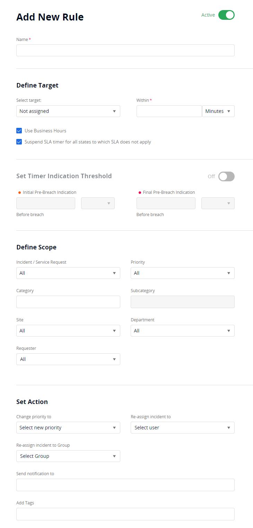Uncheck the Use Business Hours checkbox

pos(19,131)
